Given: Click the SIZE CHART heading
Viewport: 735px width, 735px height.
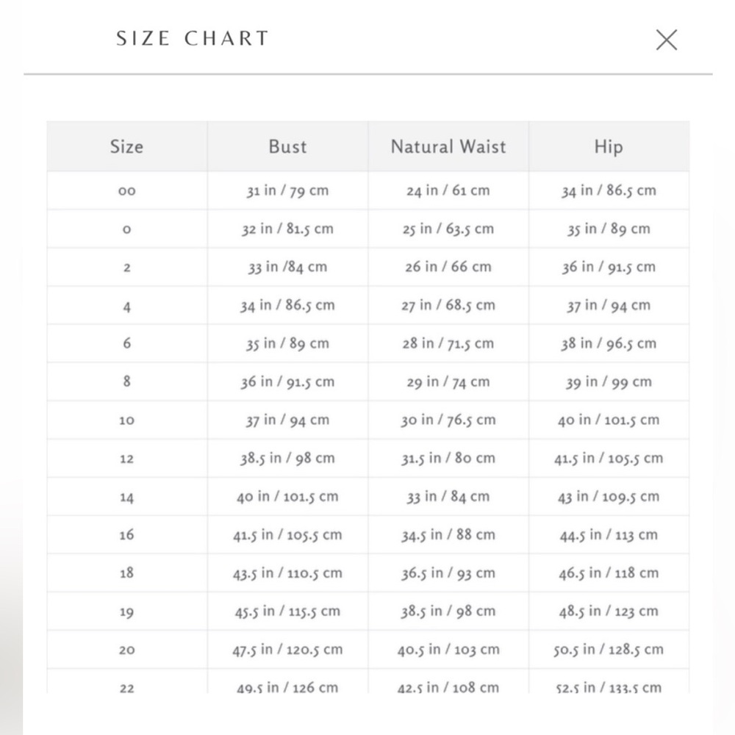Looking at the screenshot, I should coord(192,38).
